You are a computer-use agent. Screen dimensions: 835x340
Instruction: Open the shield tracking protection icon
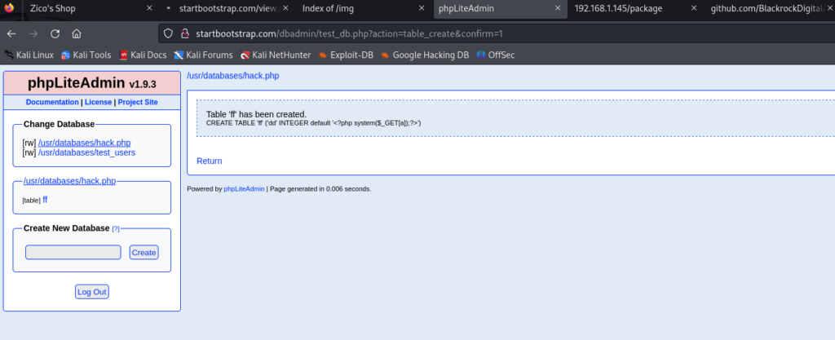(x=168, y=33)
